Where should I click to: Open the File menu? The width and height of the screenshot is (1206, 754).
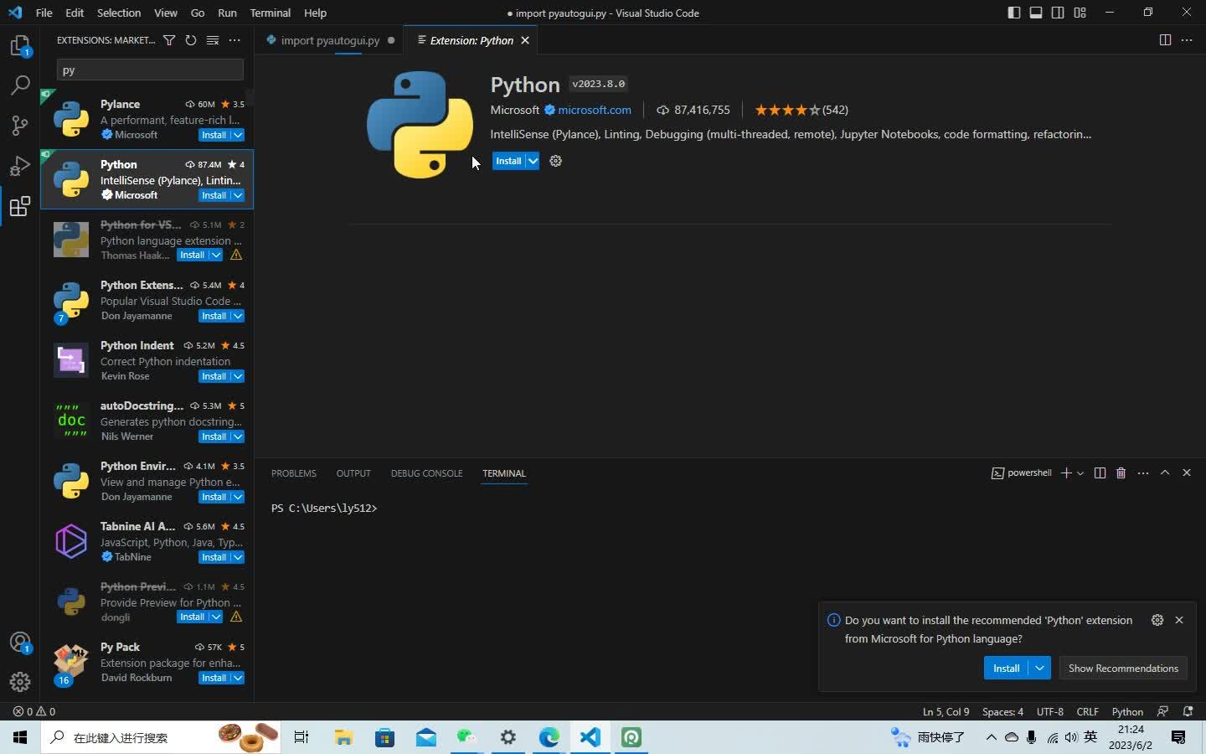pyautogui.click(x=44, y=13)
